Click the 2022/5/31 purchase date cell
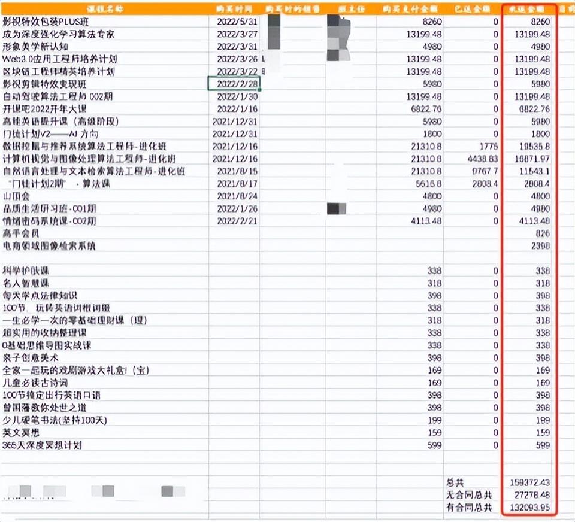This screenshot has width=575, height=522. pyautogui.click(x=237, y=22)
